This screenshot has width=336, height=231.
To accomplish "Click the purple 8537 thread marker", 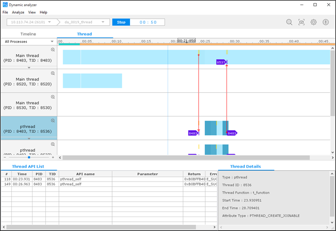I will [221, 62].
